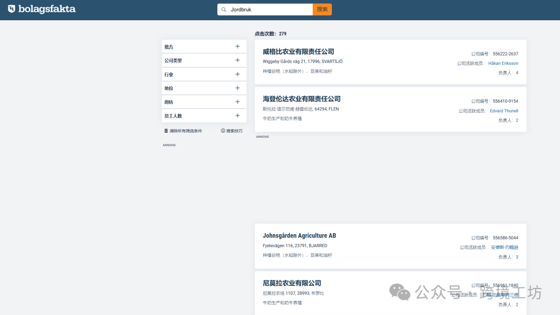Open 海登伦达农业有限责任公司 company page
This screenshot has height=315, width=560.
301,99
